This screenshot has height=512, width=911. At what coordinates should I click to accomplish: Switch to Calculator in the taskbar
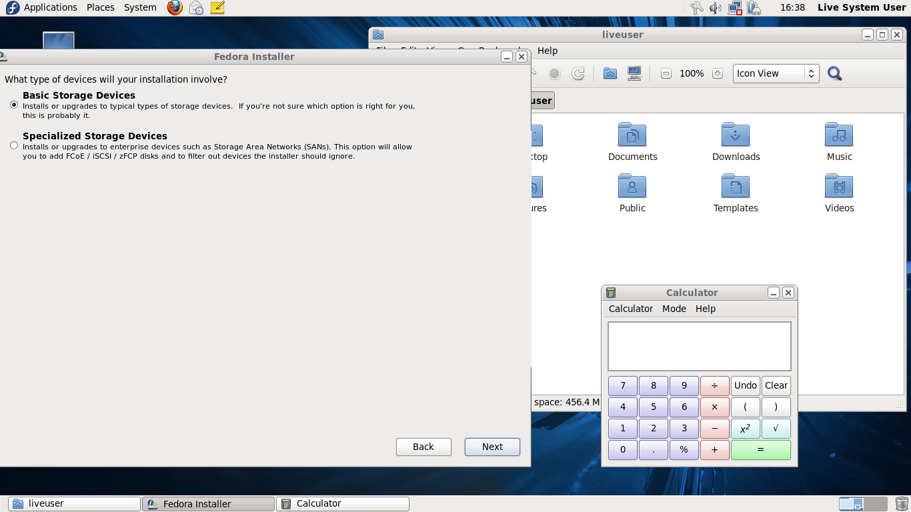343,504
